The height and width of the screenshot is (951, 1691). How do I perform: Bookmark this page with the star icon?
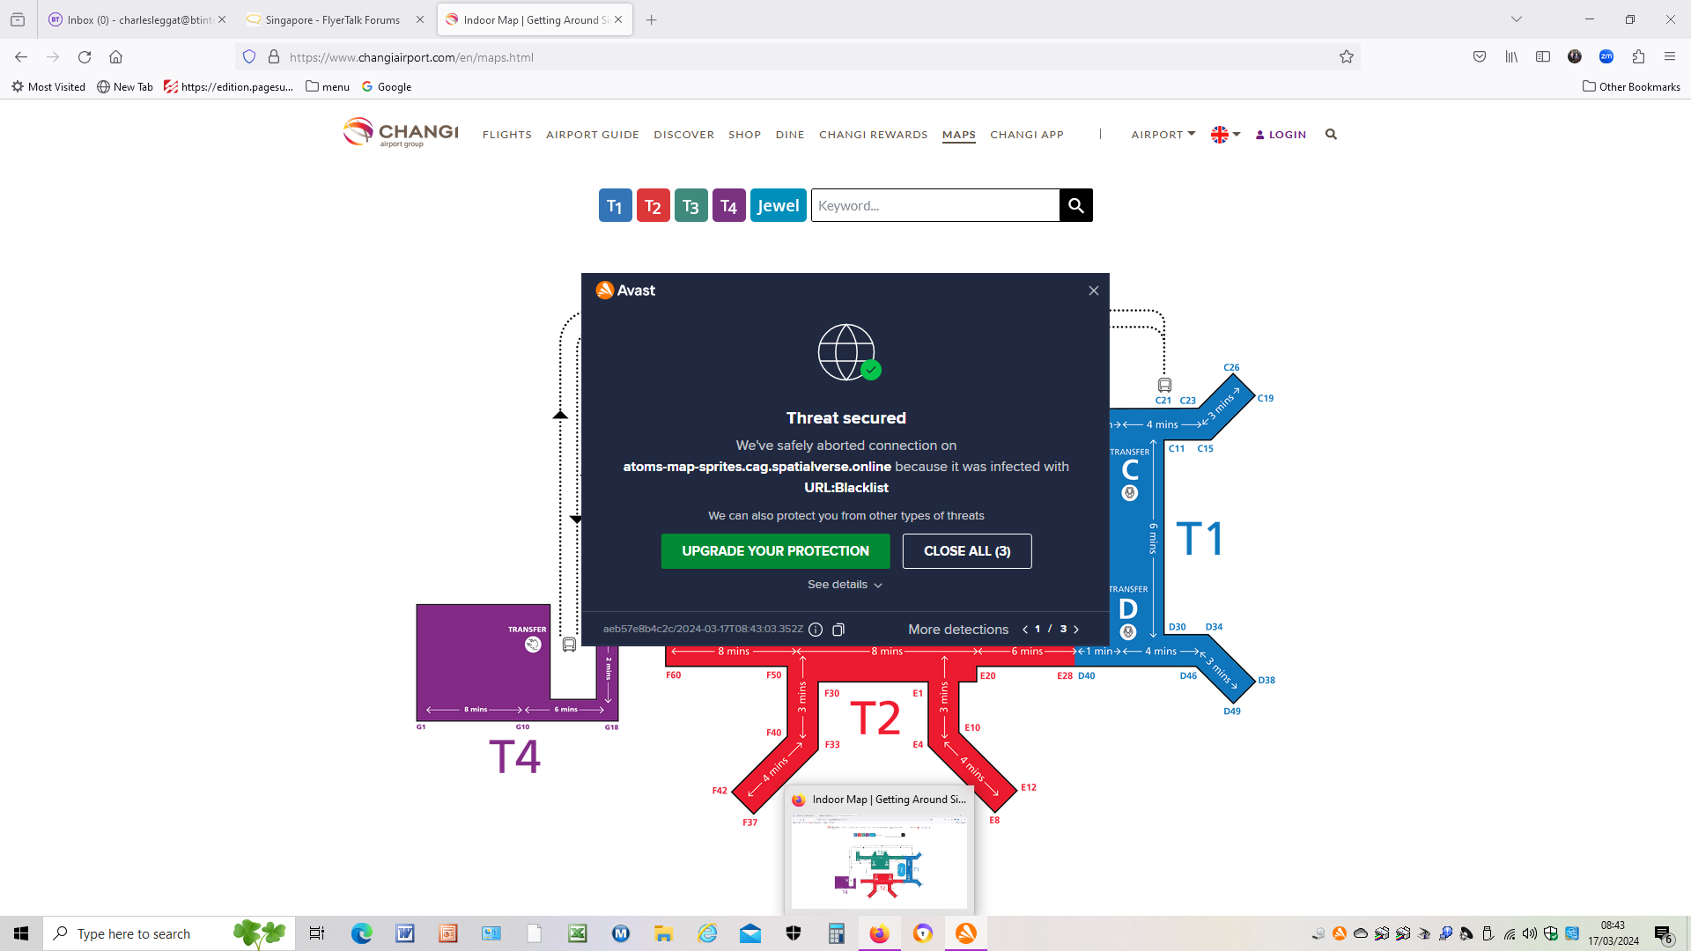[x=1347, y=57]
